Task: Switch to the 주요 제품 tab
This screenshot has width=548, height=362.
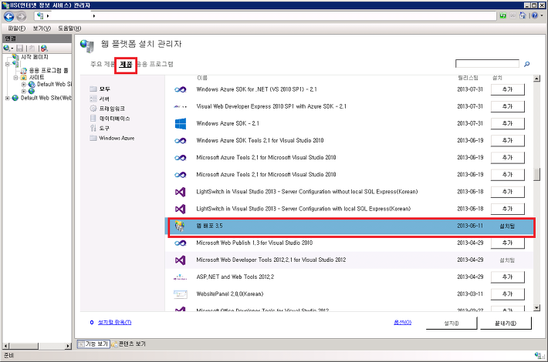Action: pos(102,64)
